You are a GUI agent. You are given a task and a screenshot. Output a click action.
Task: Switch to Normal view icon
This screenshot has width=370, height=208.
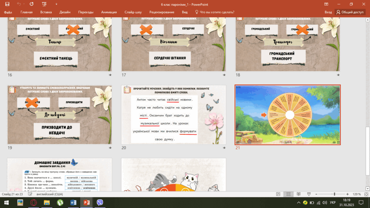[x=278, y=194]
